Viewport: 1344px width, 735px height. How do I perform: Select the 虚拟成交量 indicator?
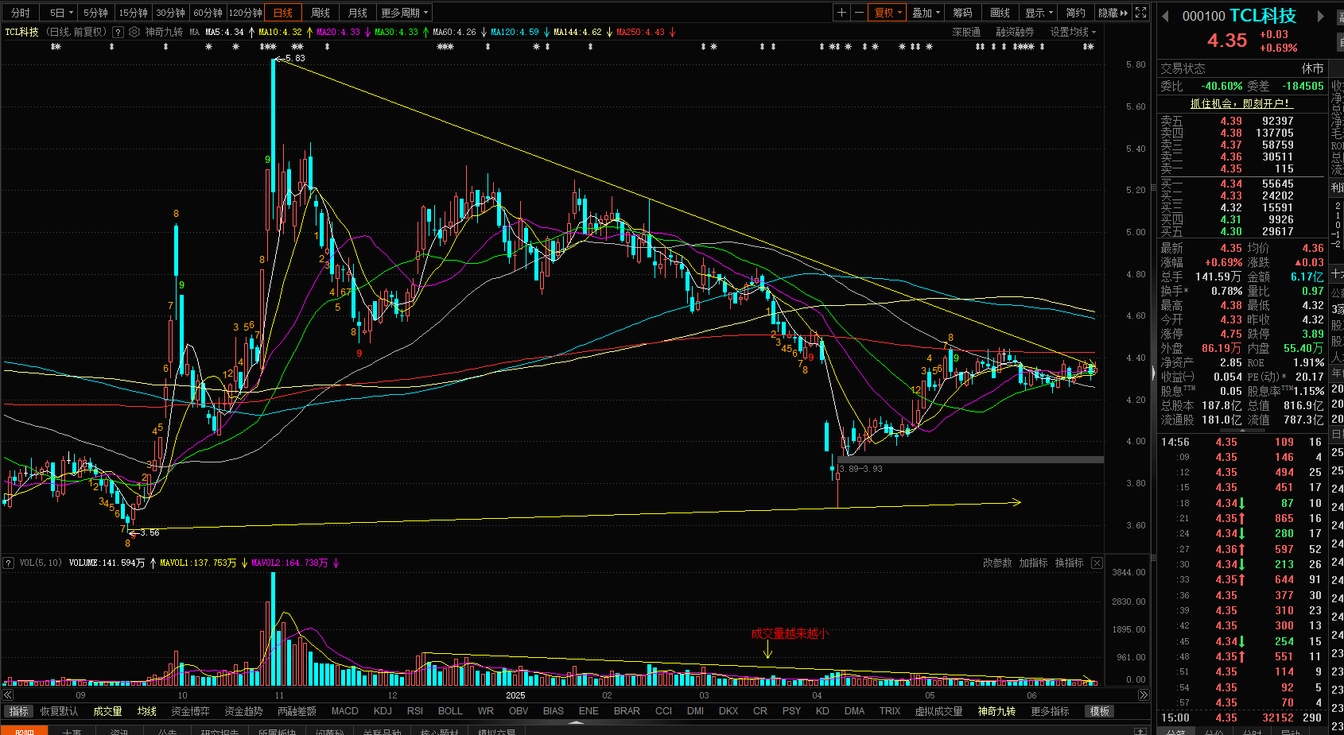(x=938, y=711)
